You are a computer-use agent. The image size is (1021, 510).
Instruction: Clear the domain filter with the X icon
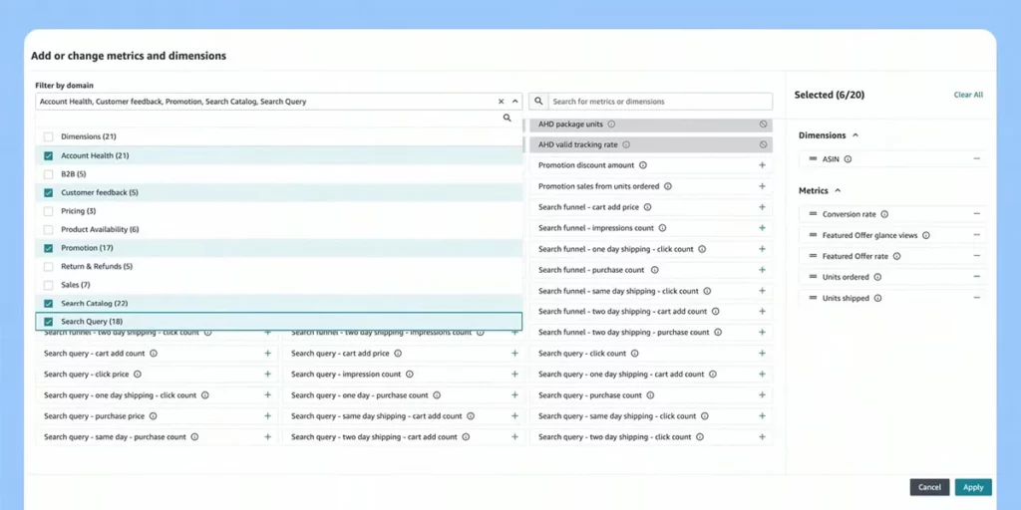(x=502, y=102)
